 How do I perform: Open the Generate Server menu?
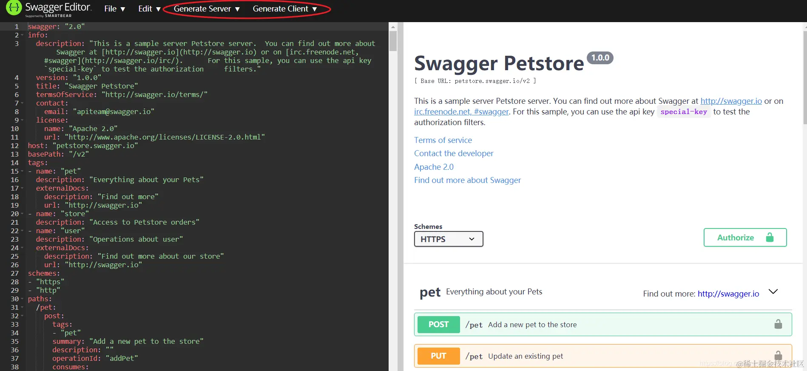point(207,9)
